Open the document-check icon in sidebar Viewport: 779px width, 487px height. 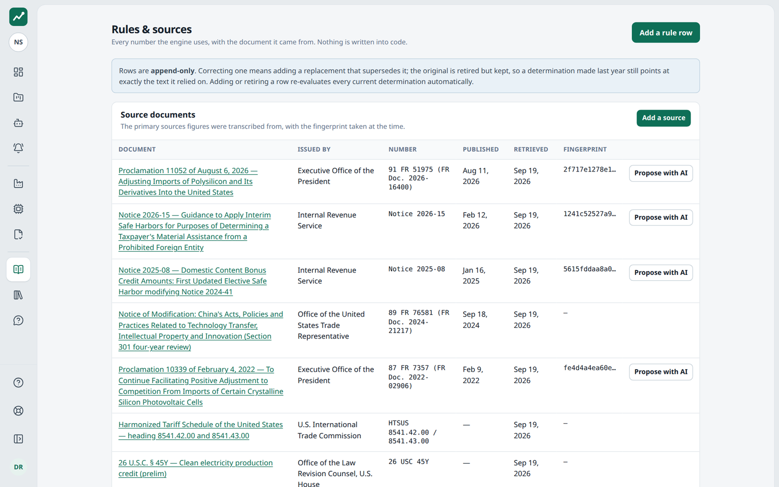coord(18,234)
